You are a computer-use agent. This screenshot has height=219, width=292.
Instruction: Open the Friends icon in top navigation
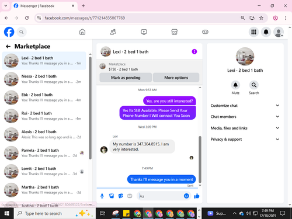point(113,32)
